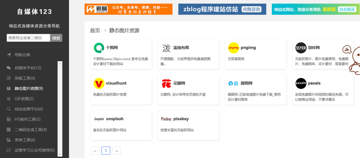Image resolution: width=360 pixels, height=158 pixels.
Task: Click the image icon beside GIF资源
Action: tap(9, 99)
